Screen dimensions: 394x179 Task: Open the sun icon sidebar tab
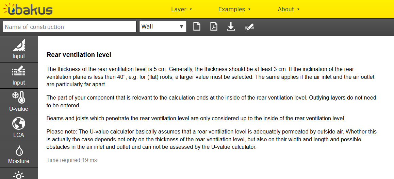19,174
